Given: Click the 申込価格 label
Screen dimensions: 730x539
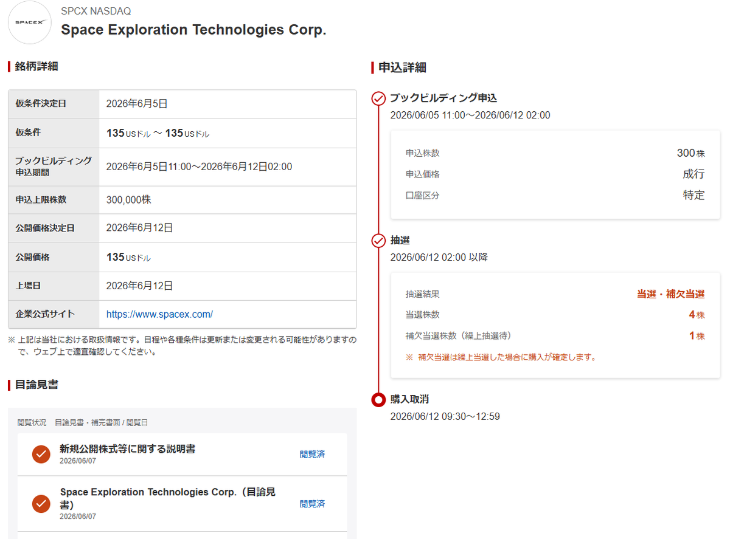Looking at the screenshot, I should pyautogui.click(x=423, y=174).
